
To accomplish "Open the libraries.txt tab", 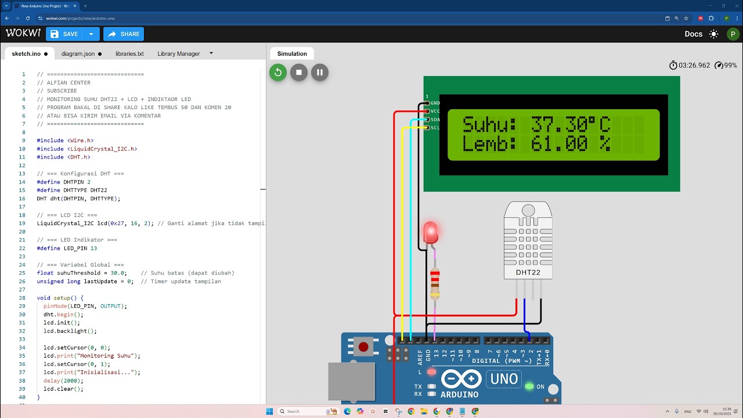I will click(x=129, y=53).
